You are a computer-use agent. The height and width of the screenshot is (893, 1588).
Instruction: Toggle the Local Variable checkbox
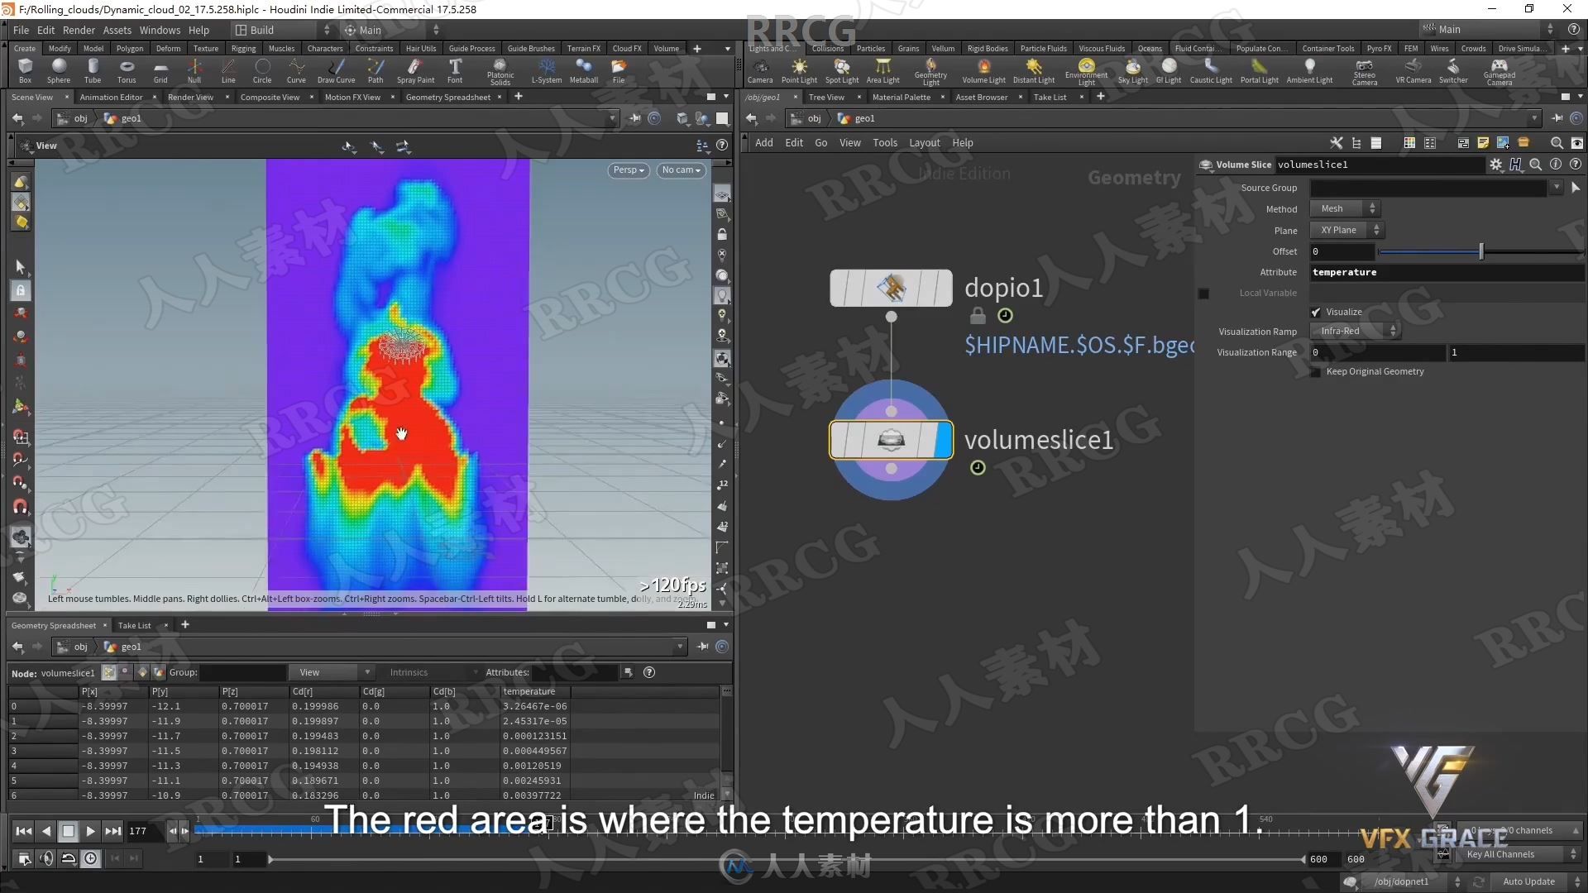point(1203,291)
